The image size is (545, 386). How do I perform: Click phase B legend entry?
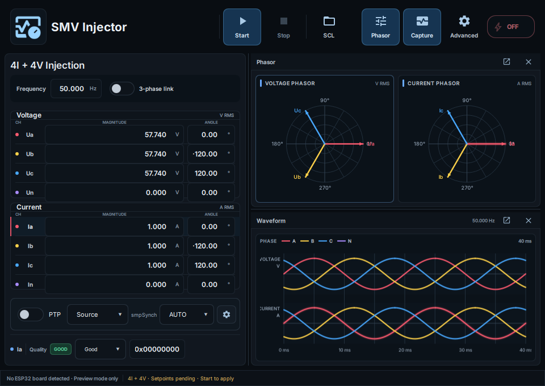click(307, 241)
